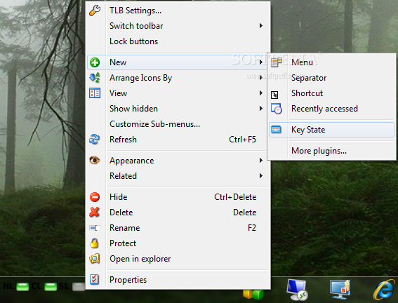
Task: Click the eye icon beside Appearance
Action: (x=95, y=160)
